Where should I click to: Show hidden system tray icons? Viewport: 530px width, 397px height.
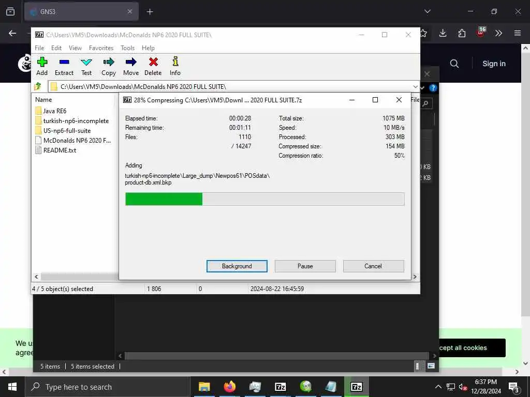click(438, 387)
